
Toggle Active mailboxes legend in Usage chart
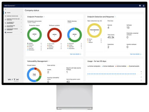(x=108, y=66)
